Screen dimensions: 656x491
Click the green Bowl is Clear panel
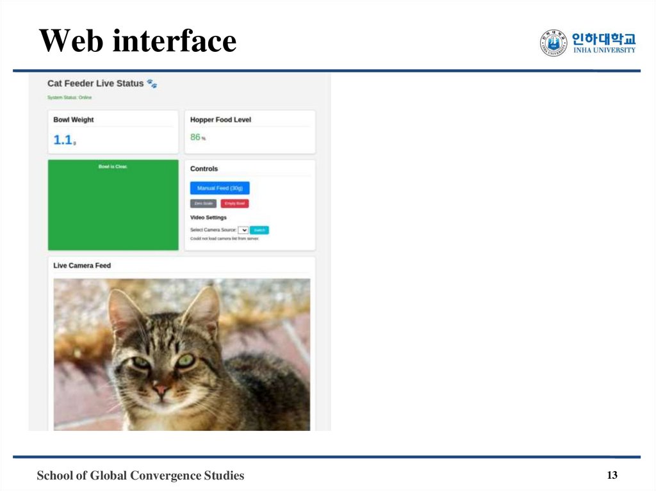coord(113,204)
